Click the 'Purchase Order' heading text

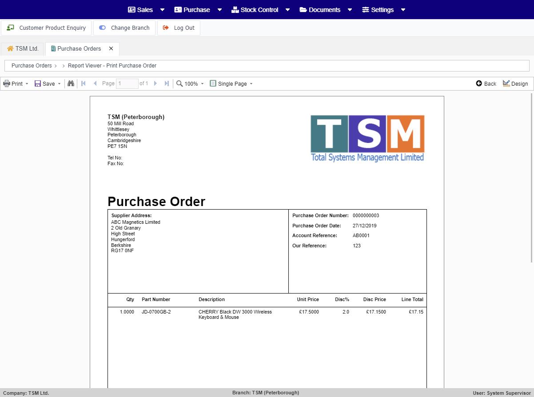click(x=156, y=202)
